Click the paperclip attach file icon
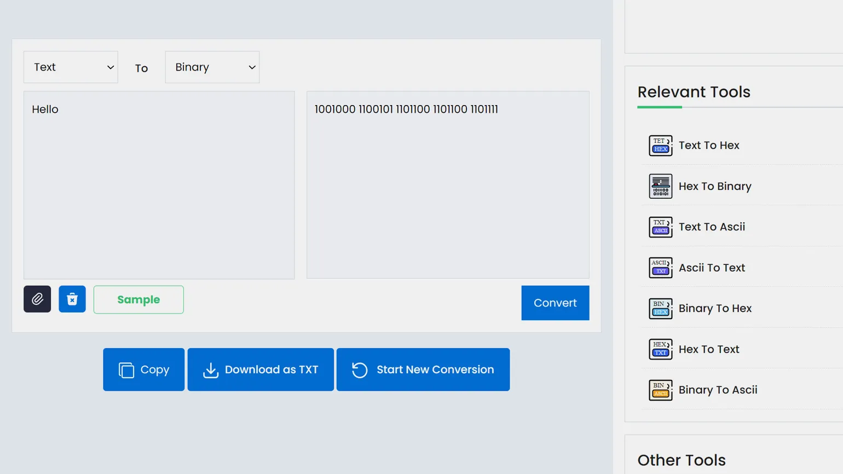The image size is (843, 474). point(37,299)
